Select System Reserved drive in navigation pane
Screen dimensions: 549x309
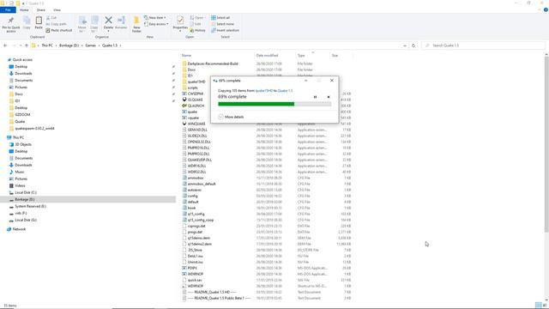[30, 206]
